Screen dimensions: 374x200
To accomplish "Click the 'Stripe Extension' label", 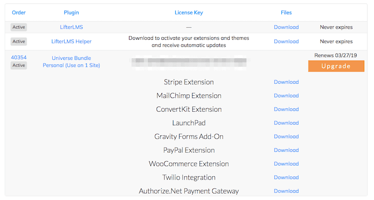I will pos(189,82).
